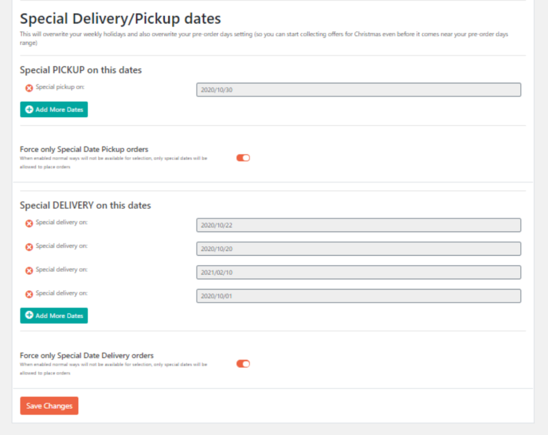Click the Special Delivery/Pickup dates heading
This screenshot has height=435, width=548.
pos(120,19)
